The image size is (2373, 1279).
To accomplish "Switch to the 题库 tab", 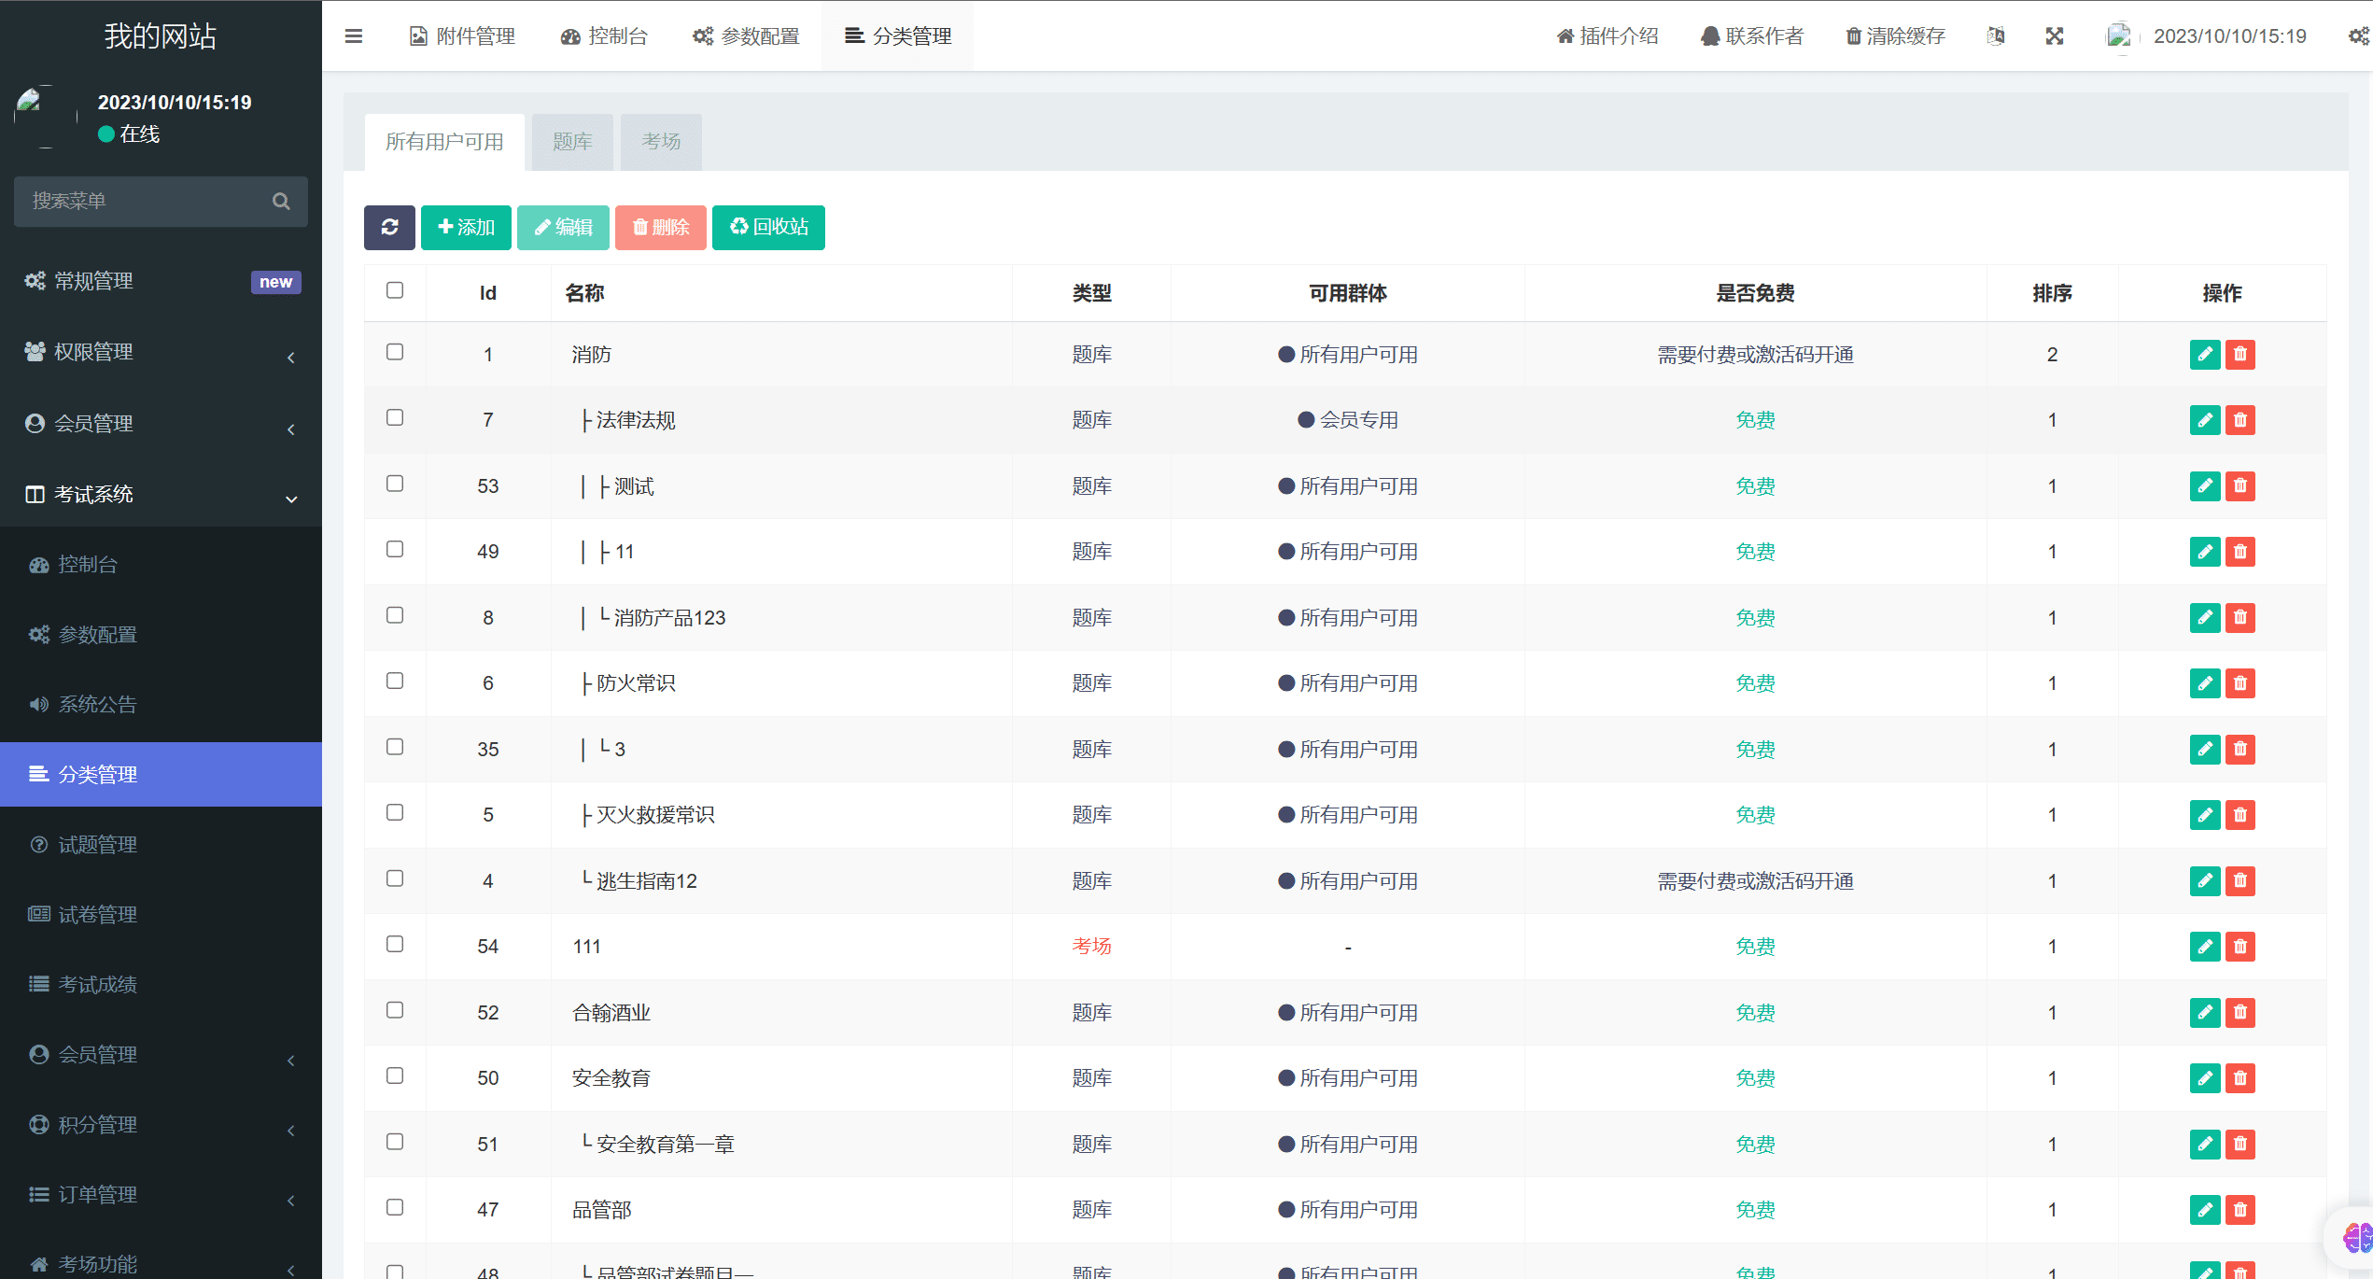I will 571,141.
